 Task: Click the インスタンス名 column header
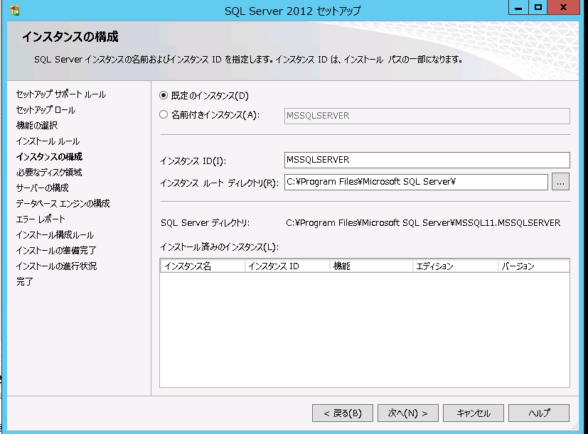click(203, 266)
